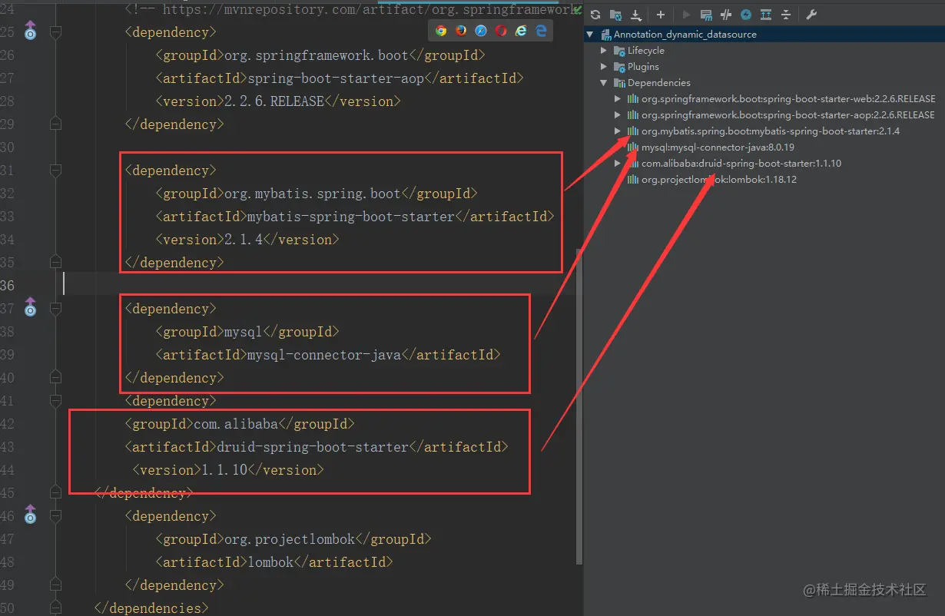Select the Lifecycle tree item
945x616 pixels.
tap(645, 51)
